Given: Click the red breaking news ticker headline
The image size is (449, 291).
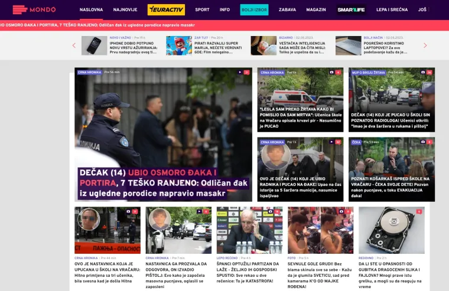Looking at the screenshot, I should click(x=97, y=25).
